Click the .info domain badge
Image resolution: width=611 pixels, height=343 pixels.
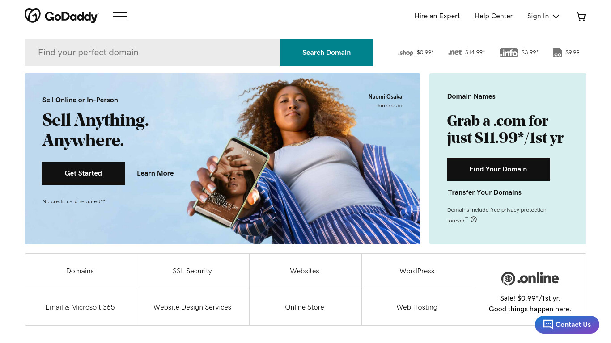[509, 53]
